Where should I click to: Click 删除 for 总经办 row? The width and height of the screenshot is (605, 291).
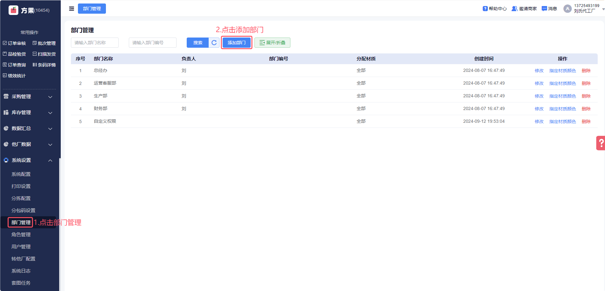point(586,71)
